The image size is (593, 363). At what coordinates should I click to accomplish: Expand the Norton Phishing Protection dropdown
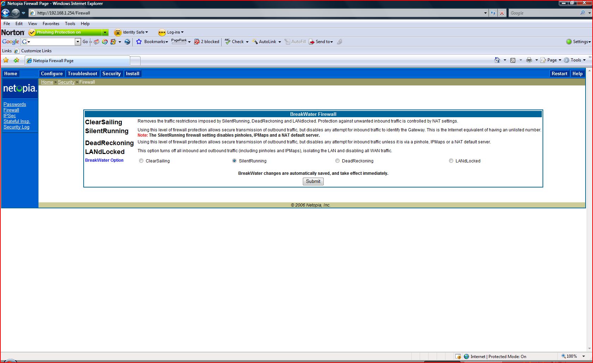click(105, 32)
